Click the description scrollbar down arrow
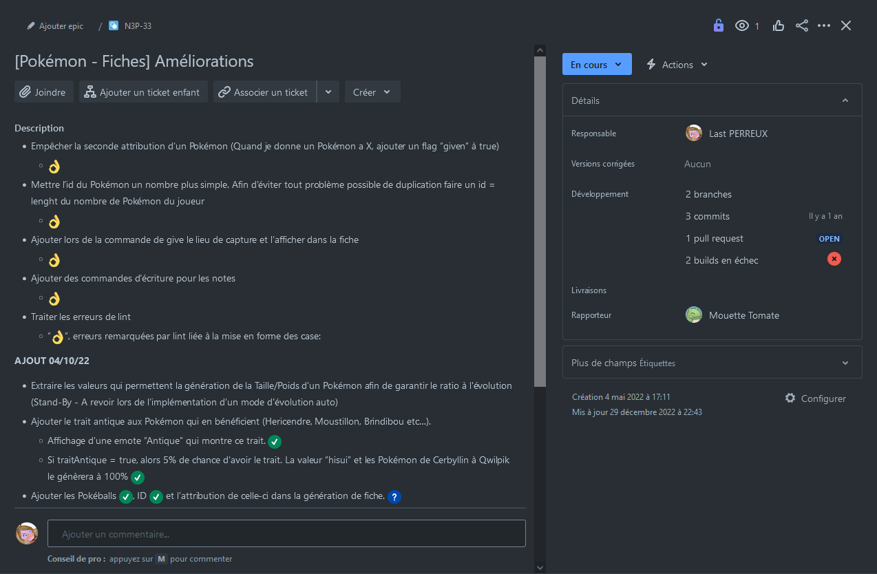 point(540,567)
